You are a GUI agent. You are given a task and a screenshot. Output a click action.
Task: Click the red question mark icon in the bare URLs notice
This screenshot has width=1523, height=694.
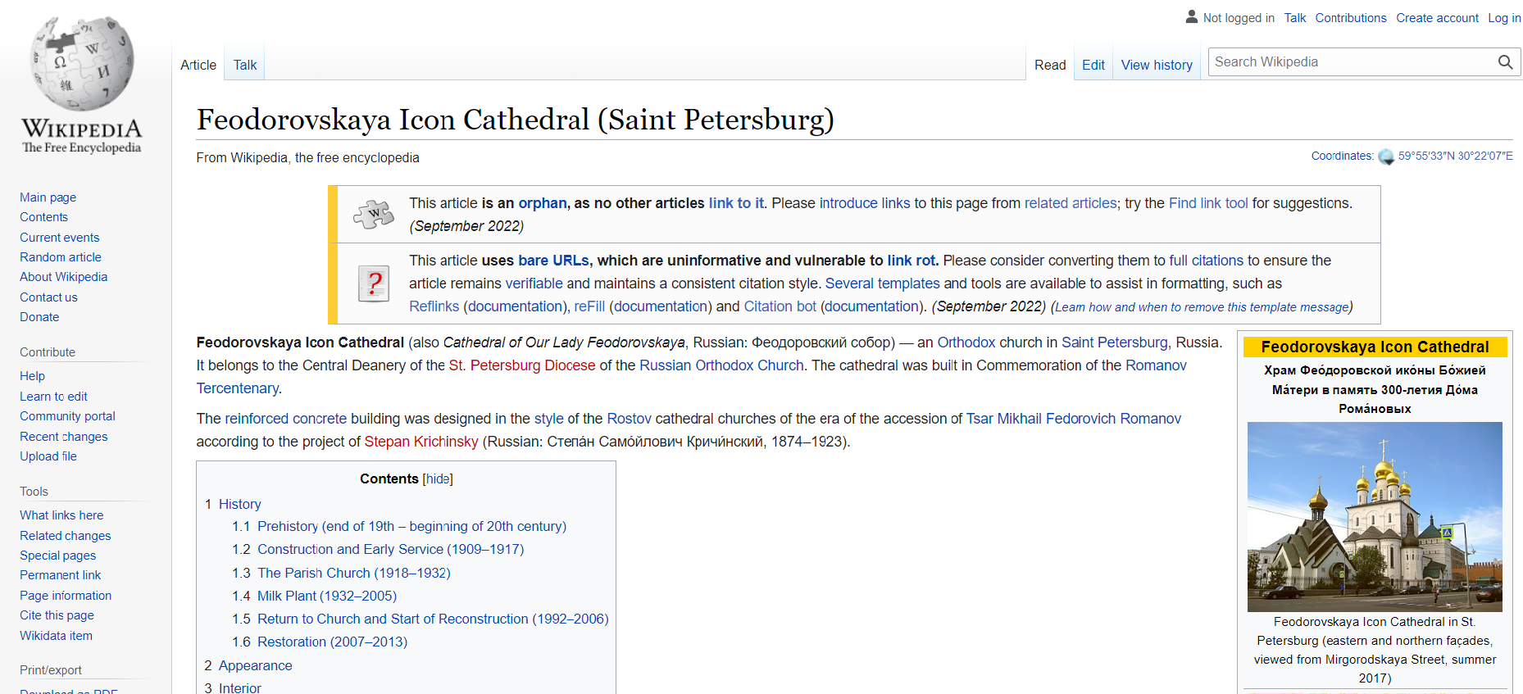click(x=374, y=283)
